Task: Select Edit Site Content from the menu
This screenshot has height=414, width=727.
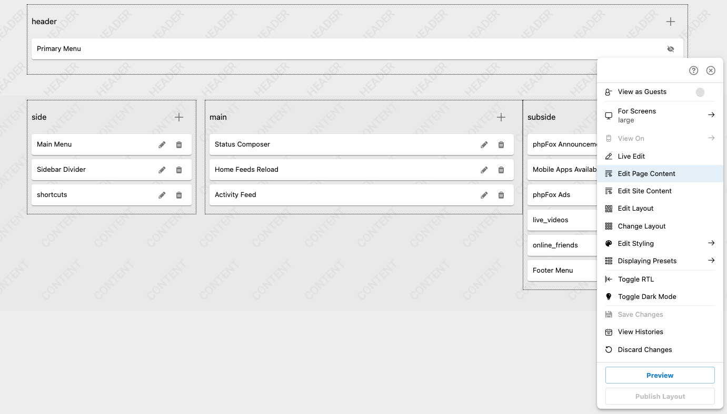Action: 645,191
